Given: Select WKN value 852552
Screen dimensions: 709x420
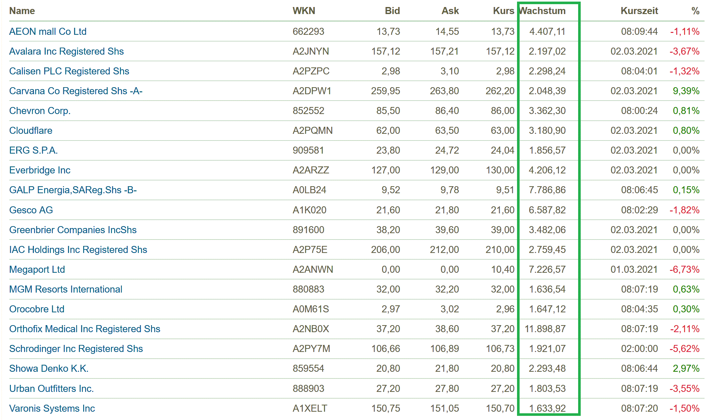Looking at the screenshot, I should [308, 111].
